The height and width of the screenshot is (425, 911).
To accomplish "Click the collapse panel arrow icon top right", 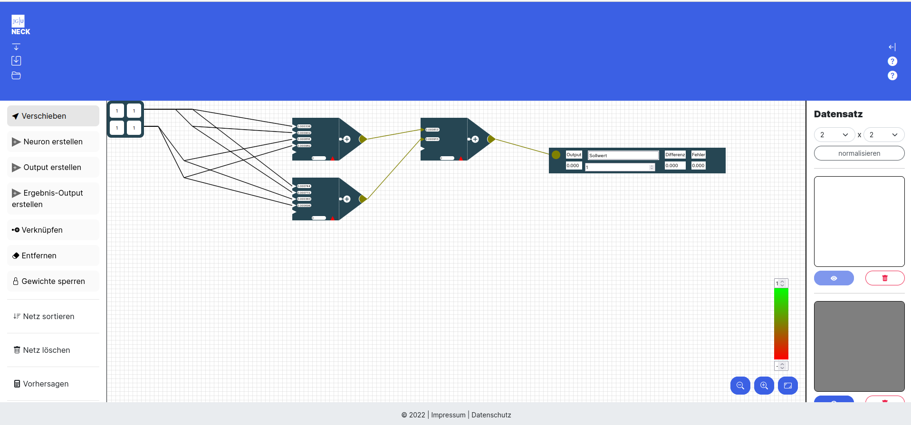I will pyautogui.click(x=892, y=47).
